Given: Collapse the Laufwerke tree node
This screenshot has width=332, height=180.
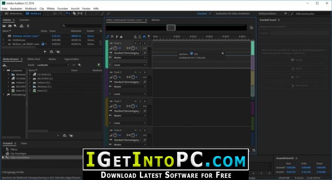Looking at the screenshot, I should pyautogui.click(x=4, y=70).
